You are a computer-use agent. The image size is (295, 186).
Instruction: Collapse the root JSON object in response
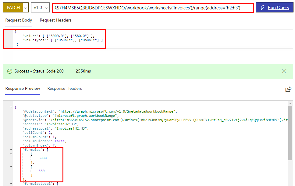point(11,107)
